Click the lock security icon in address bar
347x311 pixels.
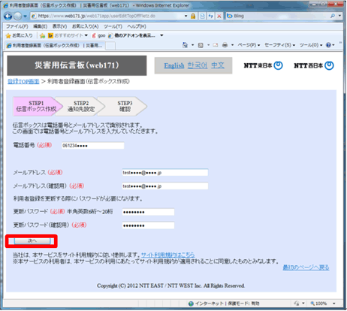193,16
